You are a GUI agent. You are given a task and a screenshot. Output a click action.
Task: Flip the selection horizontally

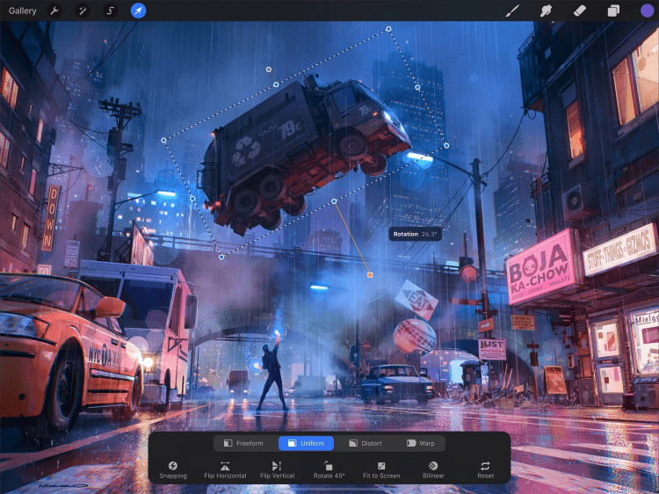pyautogui.click(x=225, y=470)
